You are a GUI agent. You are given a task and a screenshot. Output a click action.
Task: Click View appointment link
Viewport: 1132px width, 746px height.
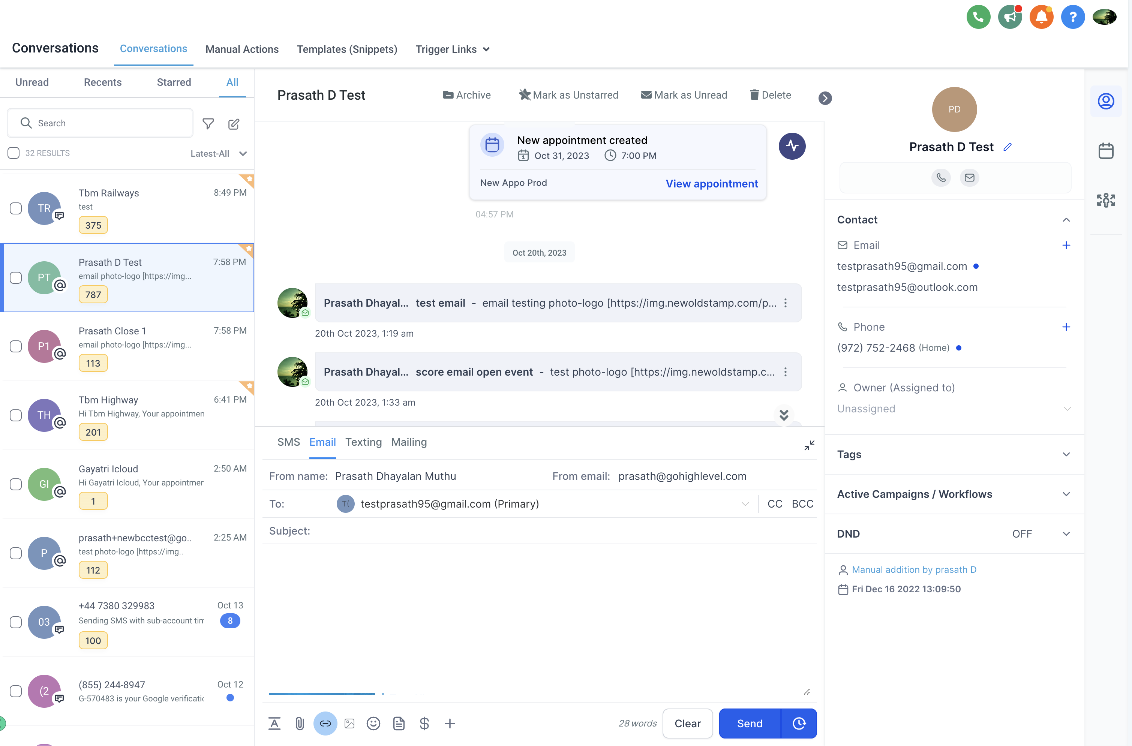tap(711, 184)
